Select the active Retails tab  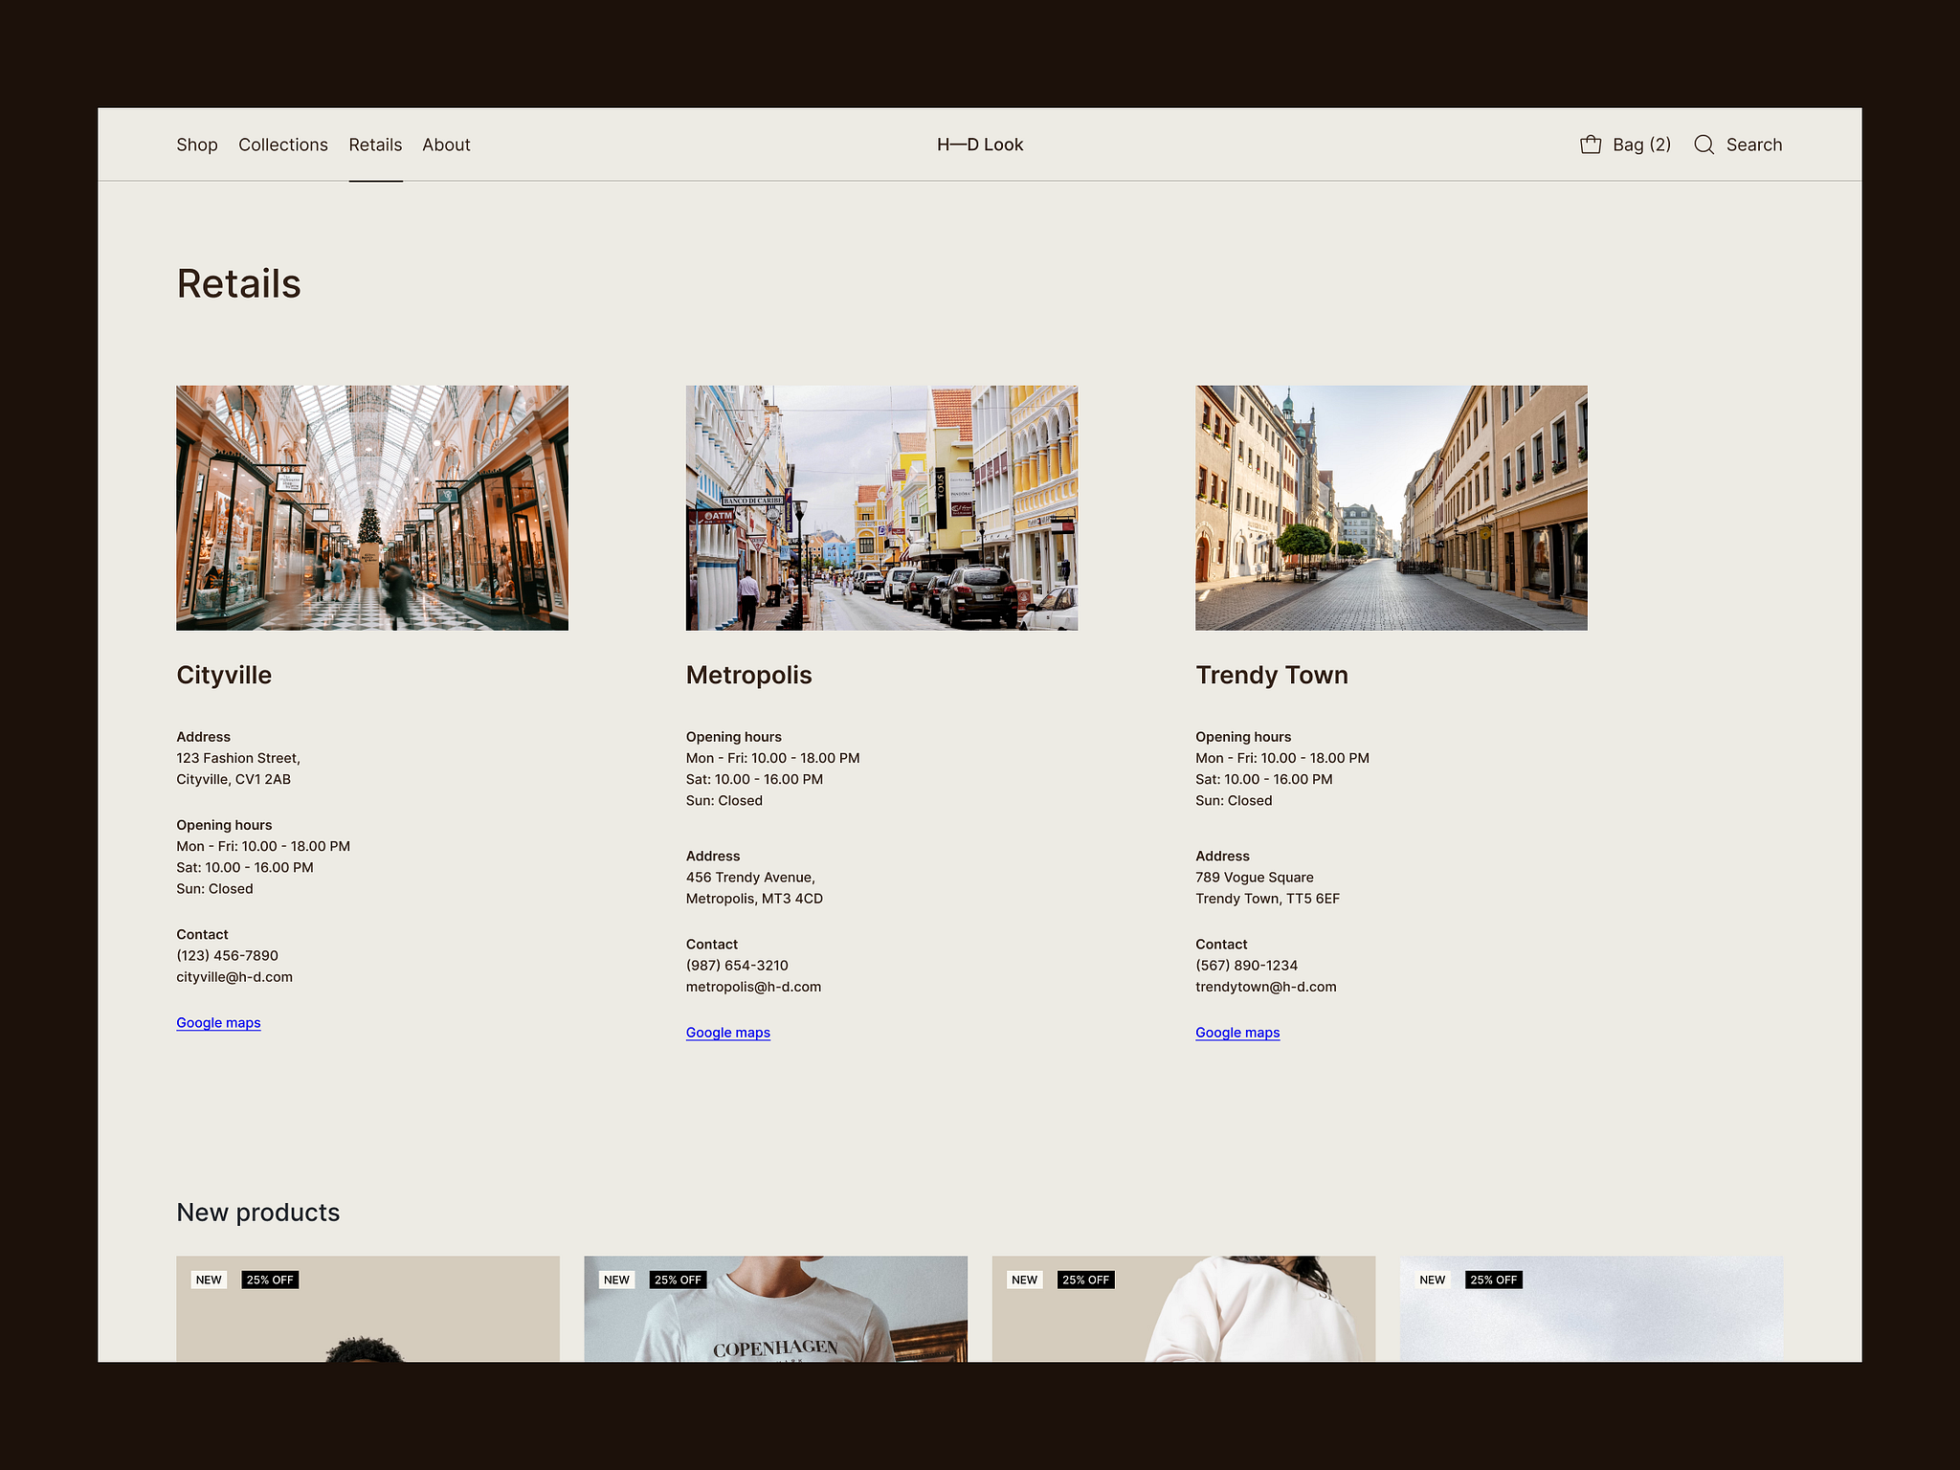(x=375, y=145)
